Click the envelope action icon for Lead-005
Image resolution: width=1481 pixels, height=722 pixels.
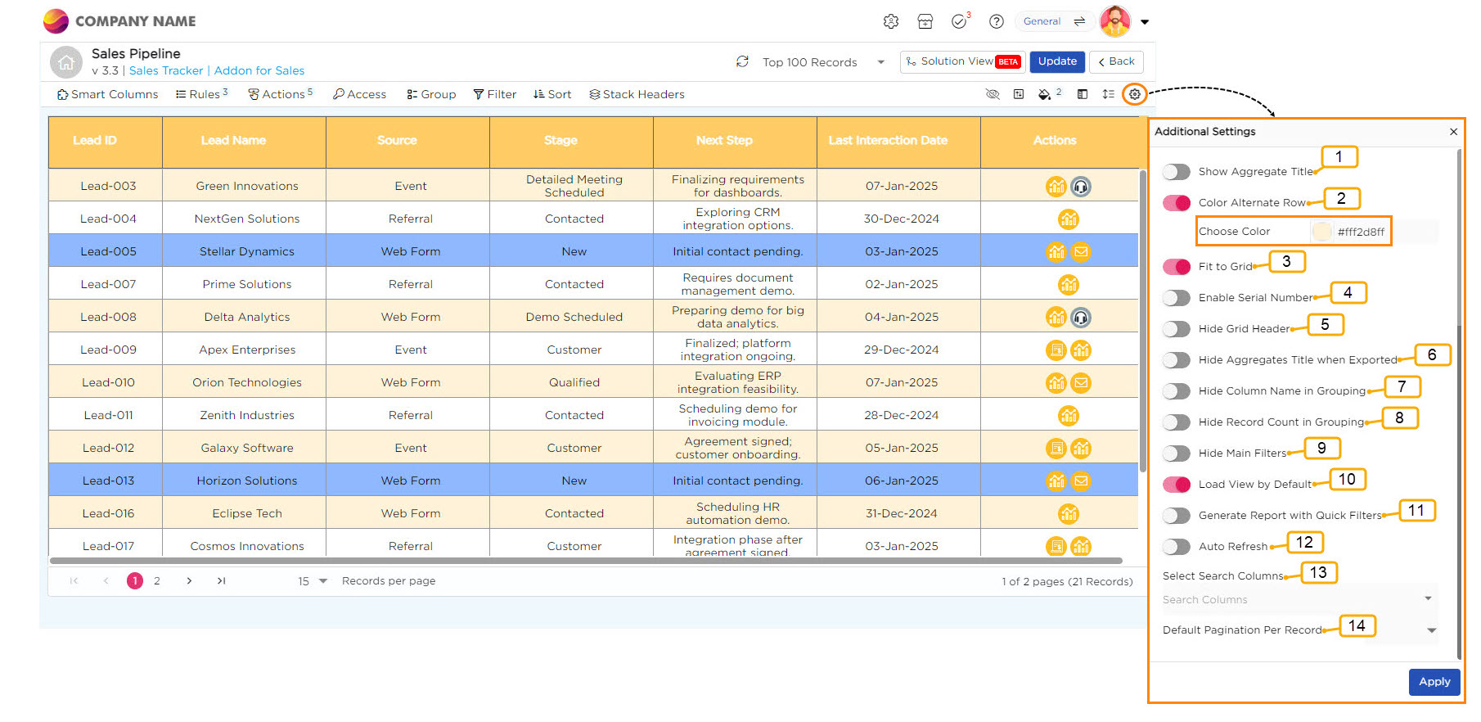coord(1081,252)
